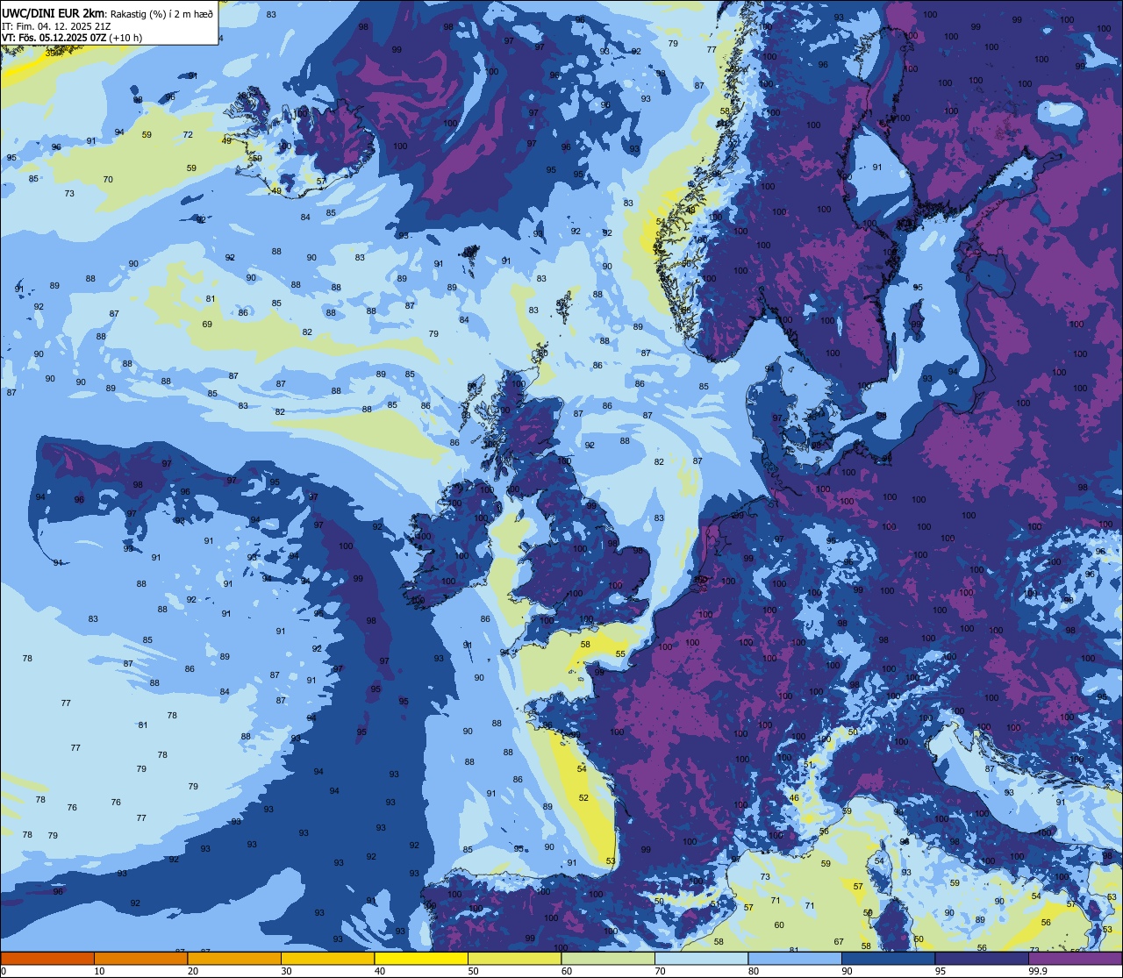Click the humidity value 46 on the map
The image size is (1123, 978).
tap(794, 798)
